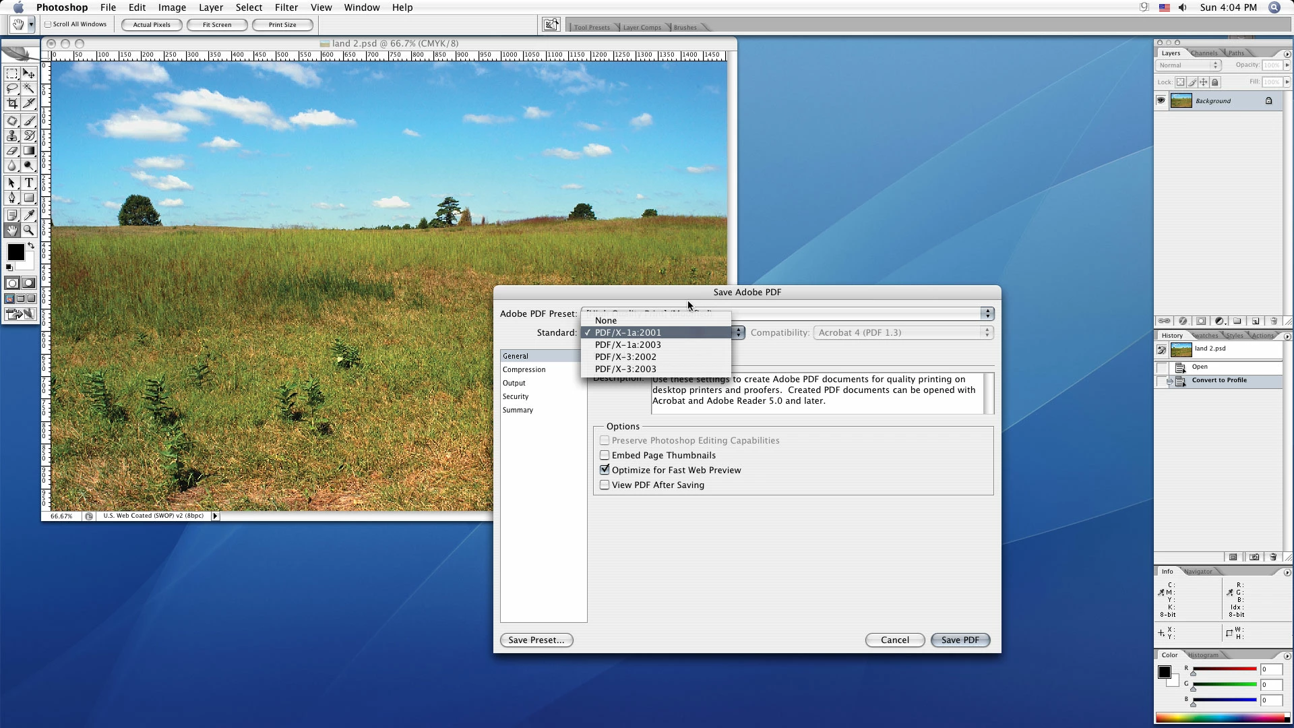The height and width of the screenshot is (728, 1294).
Task: Select the Clone Stamp tool
Action: pyautogui.click(x=12, y=135)
